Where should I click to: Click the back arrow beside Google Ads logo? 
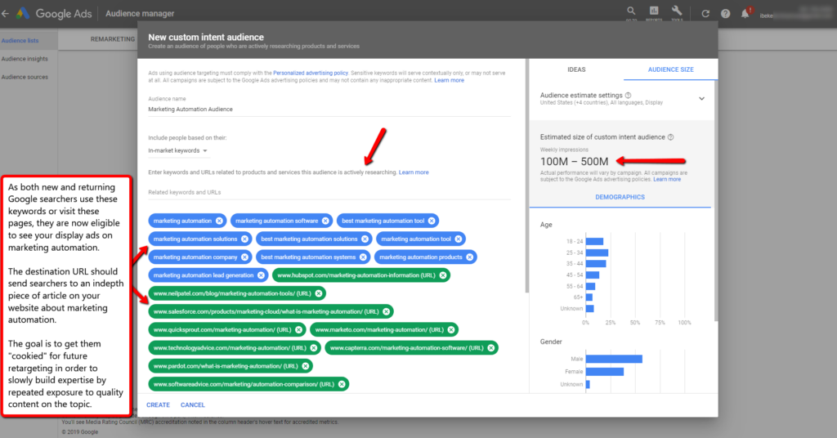tap(7, 13)
